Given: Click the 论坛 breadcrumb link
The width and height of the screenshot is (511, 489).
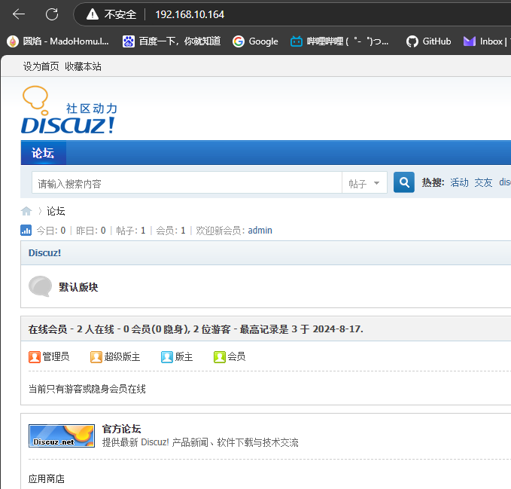Looking at the screenshot, I should 56,211.
